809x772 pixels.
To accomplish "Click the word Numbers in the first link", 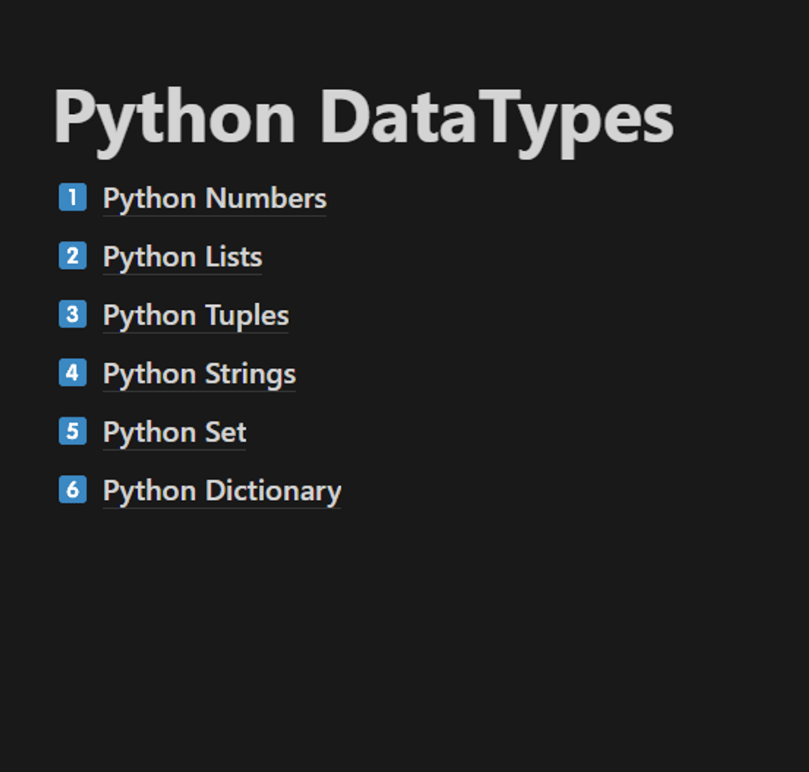I will (266, 199).
